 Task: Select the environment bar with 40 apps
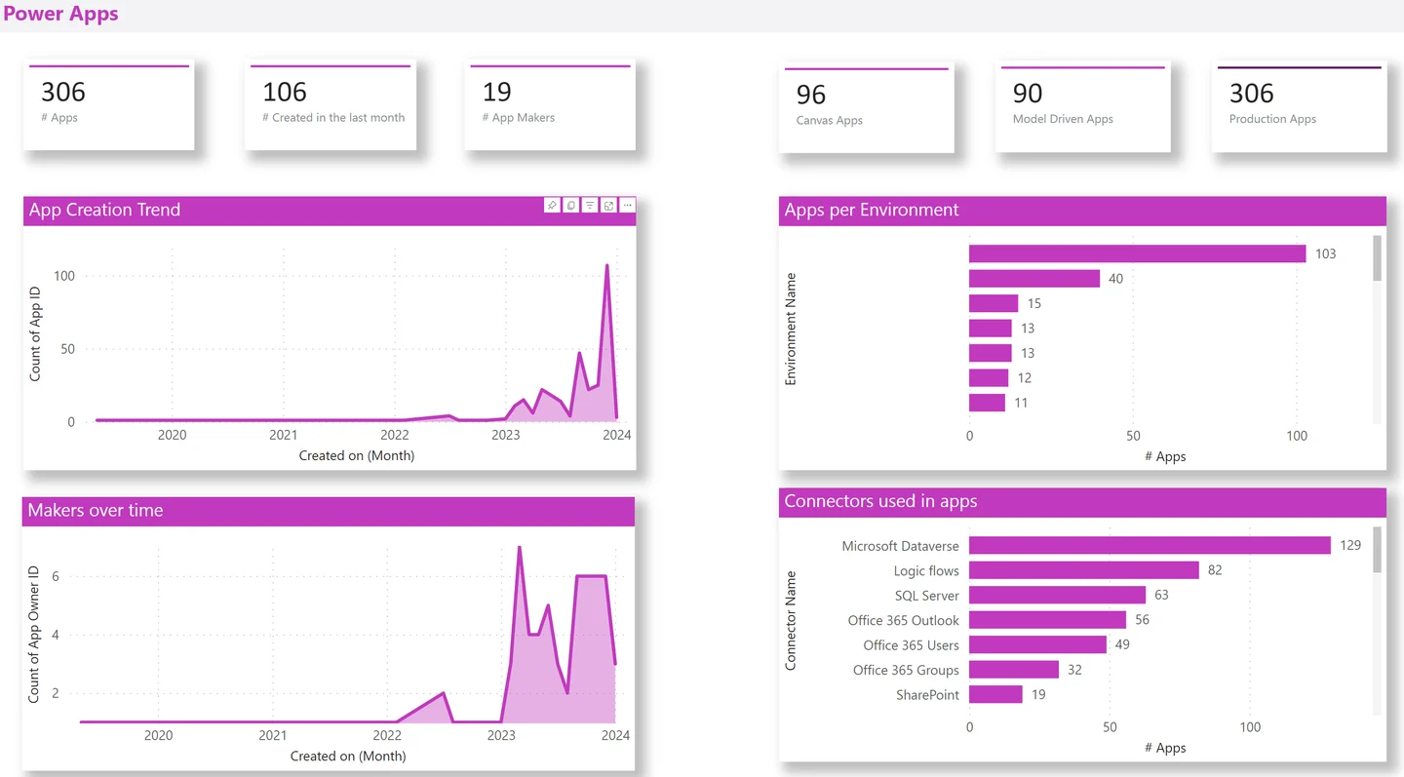pos(1034,279)
